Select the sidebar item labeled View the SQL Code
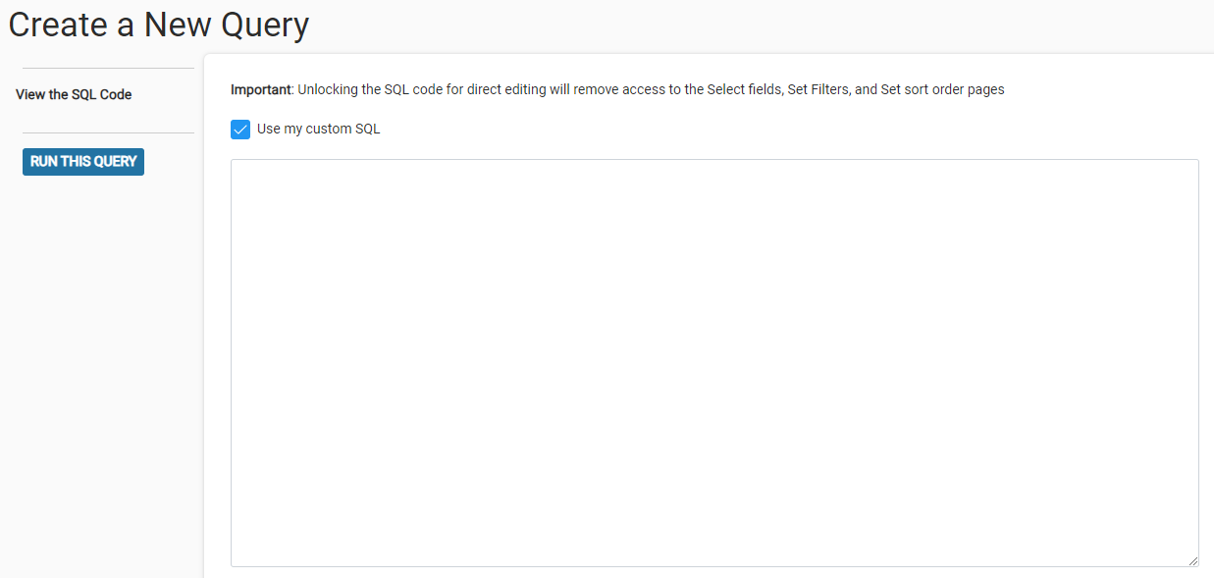 click(74, 95)
